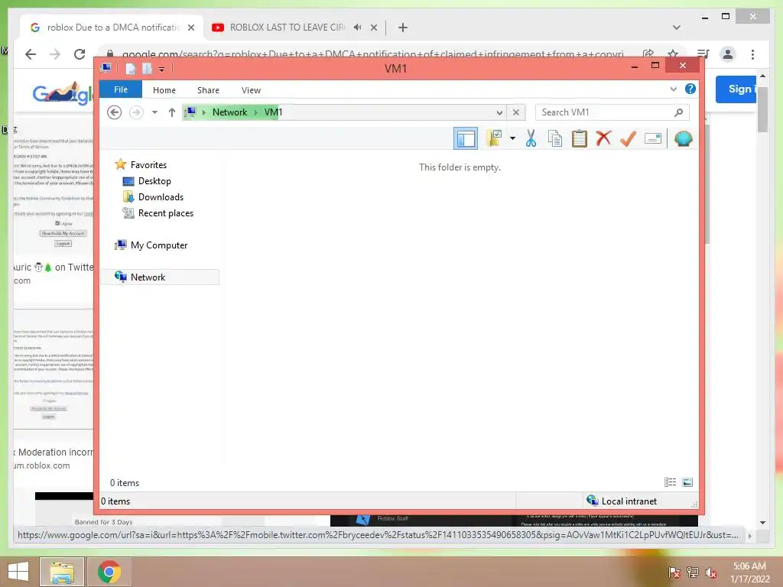783x587 pixels.
Task: Switch to the ROBLOX LAST TO LEAVE tab
Action: pyautogui.click(x=287, y=28)
